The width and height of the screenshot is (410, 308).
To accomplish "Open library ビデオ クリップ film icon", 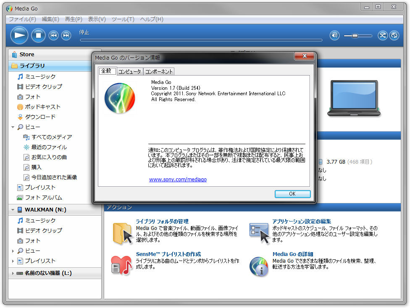I will coord(20,87).
